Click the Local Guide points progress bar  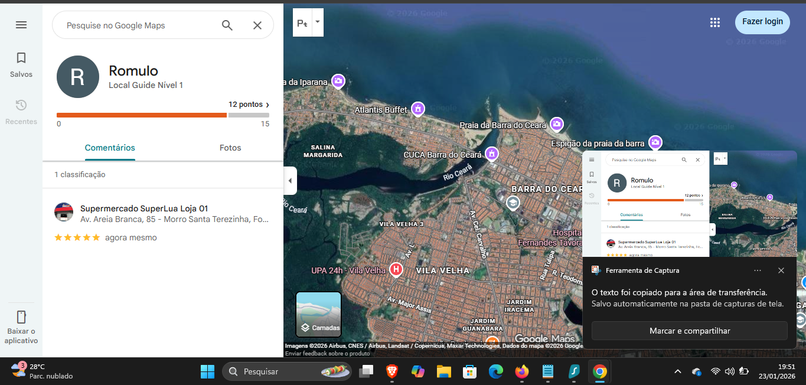point(163,115)
